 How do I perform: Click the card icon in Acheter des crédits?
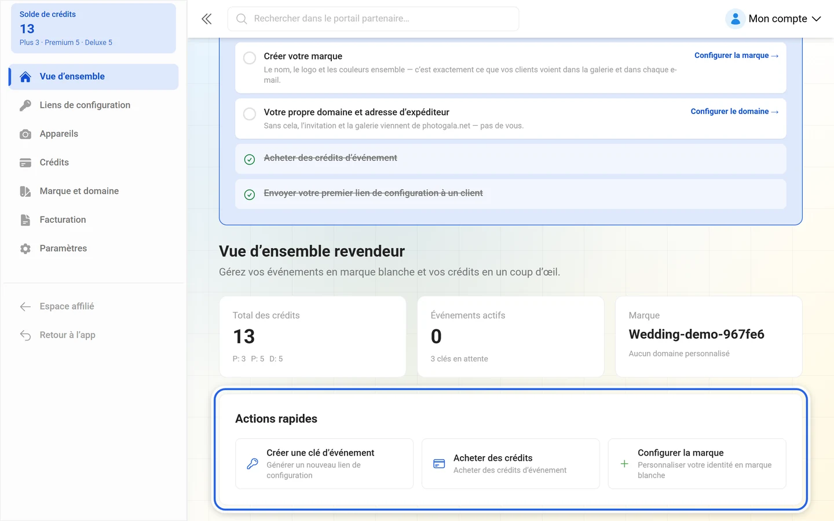[439, 464]
